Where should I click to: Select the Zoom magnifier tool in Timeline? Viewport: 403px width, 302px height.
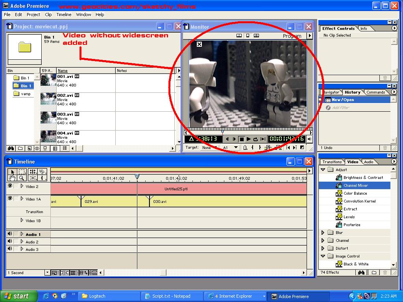22,178
